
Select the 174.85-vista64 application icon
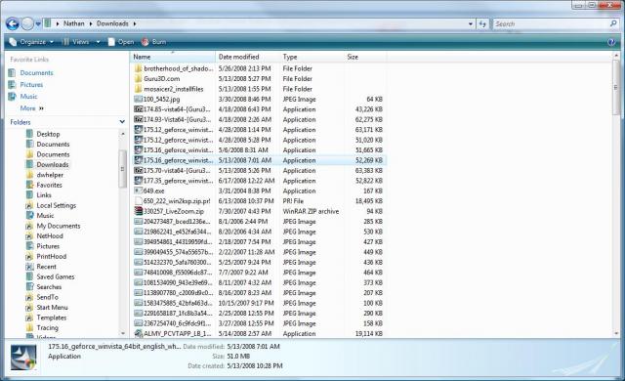(139, 109)
